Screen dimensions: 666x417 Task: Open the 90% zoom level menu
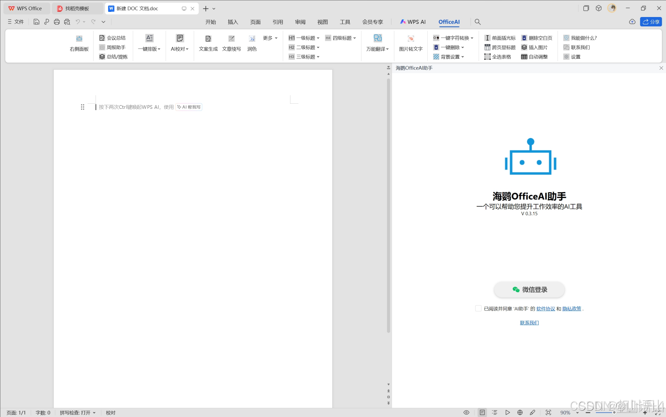click(x=569, y=413)
